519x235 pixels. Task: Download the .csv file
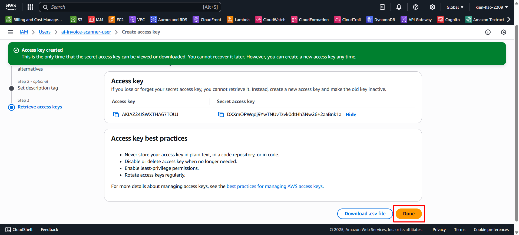pos(365,214)
